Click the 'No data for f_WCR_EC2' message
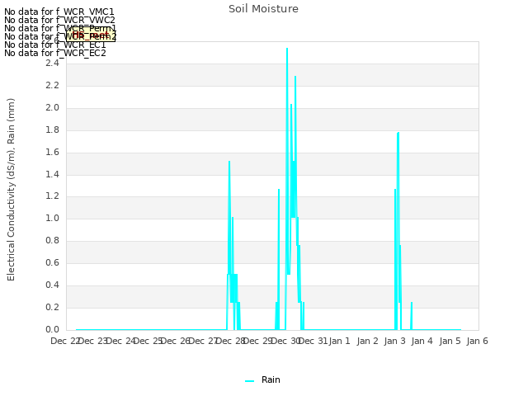The height and width of the screenshot is (396, 528). pos(55,53)
